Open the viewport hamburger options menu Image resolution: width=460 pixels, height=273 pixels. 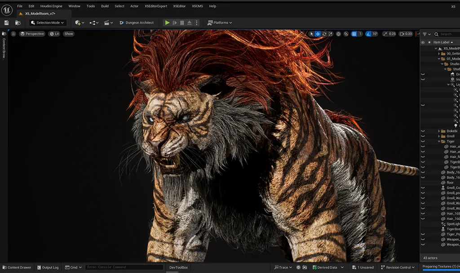click(13, 34)
